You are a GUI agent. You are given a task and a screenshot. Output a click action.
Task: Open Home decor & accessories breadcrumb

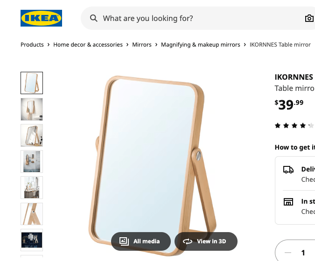tap(88, 45)
